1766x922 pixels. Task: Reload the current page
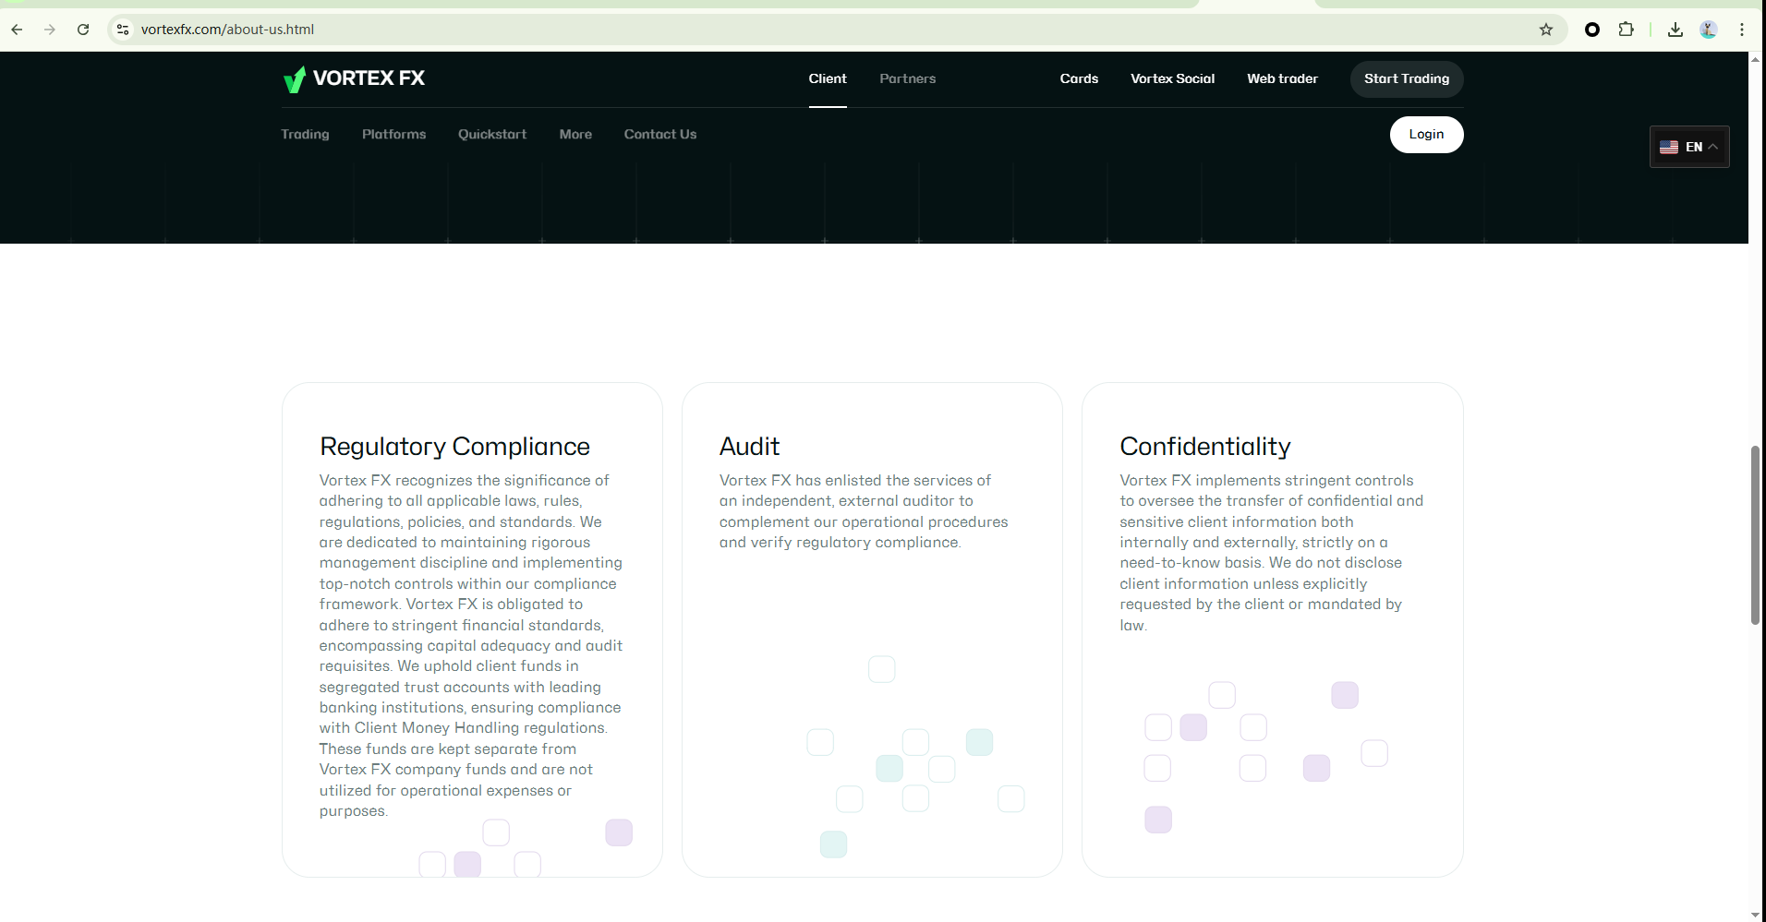83,30
